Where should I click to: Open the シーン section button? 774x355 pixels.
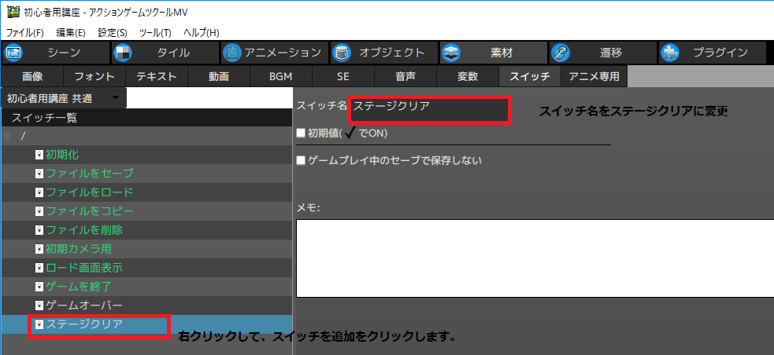coord(56,53)
